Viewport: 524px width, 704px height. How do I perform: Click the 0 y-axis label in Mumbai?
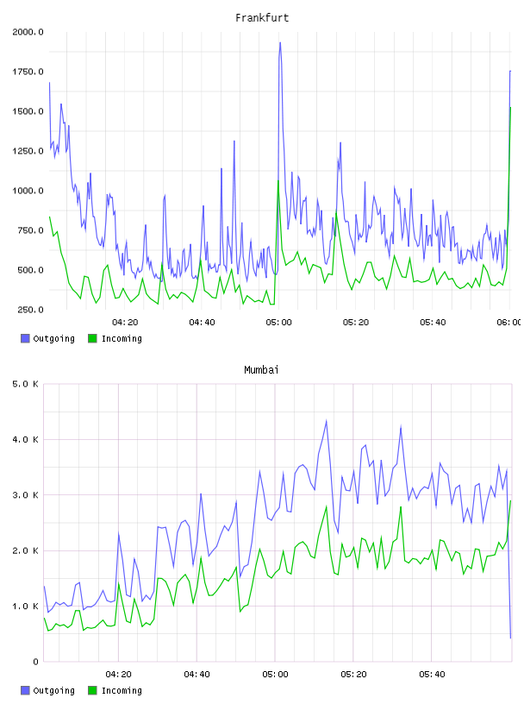(x=35, y=662)
